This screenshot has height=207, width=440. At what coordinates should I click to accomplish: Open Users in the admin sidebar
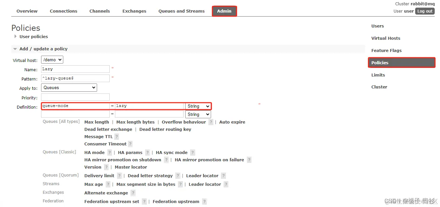click(377, 26)
